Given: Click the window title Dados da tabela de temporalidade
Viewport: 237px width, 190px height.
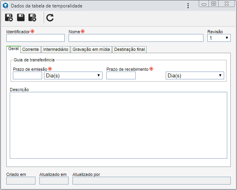Looking at the screenshot, I should [x=47, y=6].
